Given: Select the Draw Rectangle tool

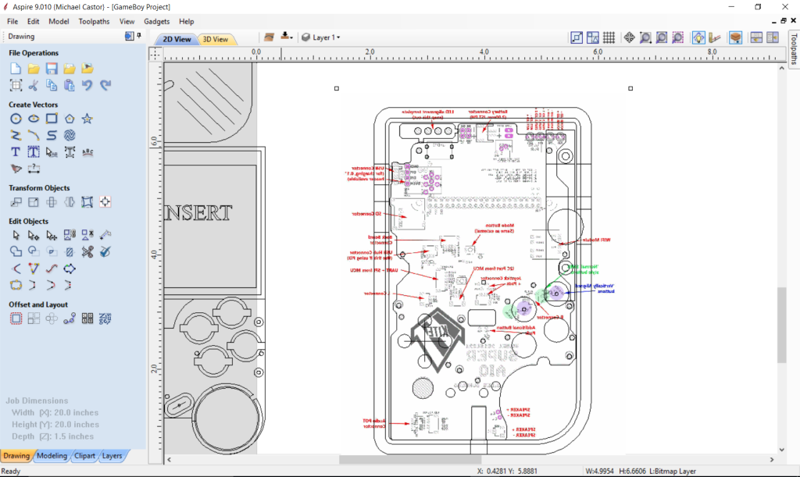Looking at the screenshot, I should pyautogui.click(x=52, y=119).
